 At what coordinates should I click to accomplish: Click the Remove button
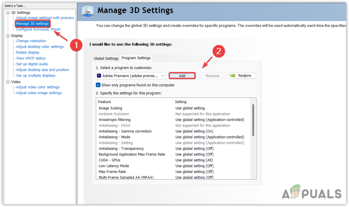pos(212,76)
